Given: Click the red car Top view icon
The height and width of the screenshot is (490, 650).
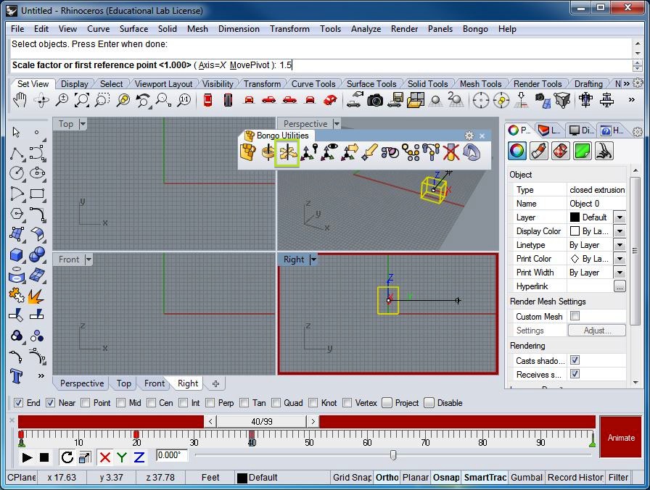Looking at the screenshot, I should (x=208, y=100).
